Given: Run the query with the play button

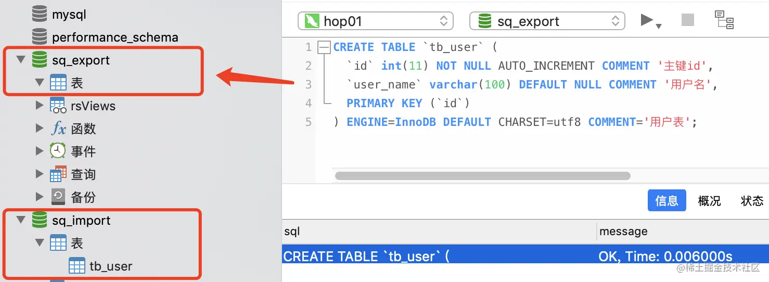Looking at the screenshot, I should [647, 20].
